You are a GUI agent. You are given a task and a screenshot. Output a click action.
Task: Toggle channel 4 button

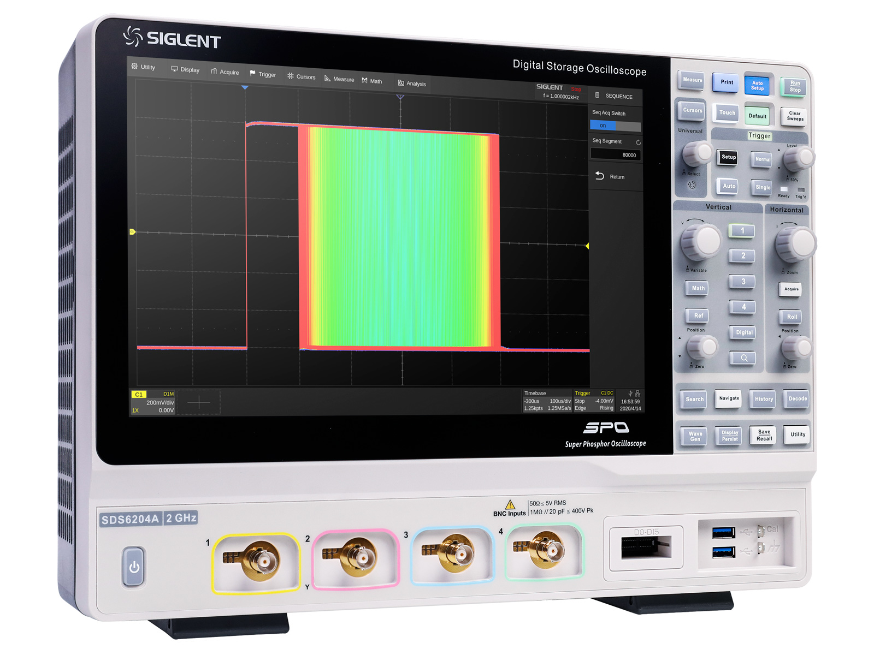[x=743, y=307]
